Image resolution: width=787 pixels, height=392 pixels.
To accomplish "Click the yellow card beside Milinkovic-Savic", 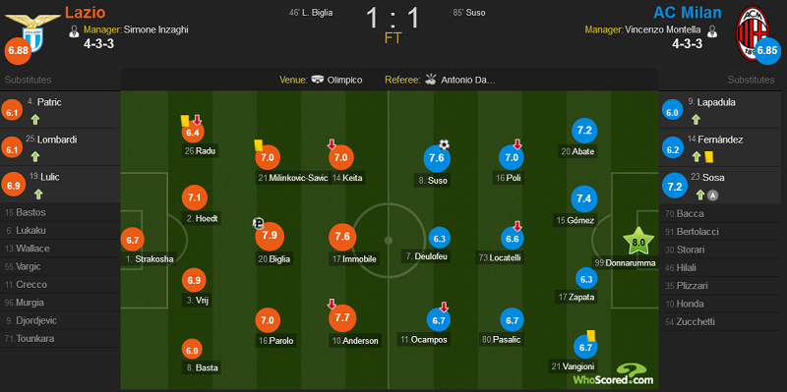I will [259, 144].
